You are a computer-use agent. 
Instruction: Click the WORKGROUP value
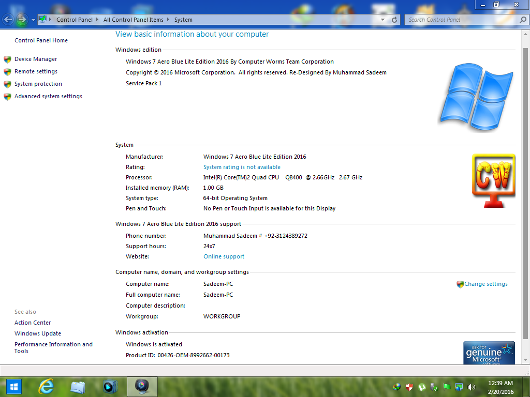pyautogui.click(x=222, y=316)
